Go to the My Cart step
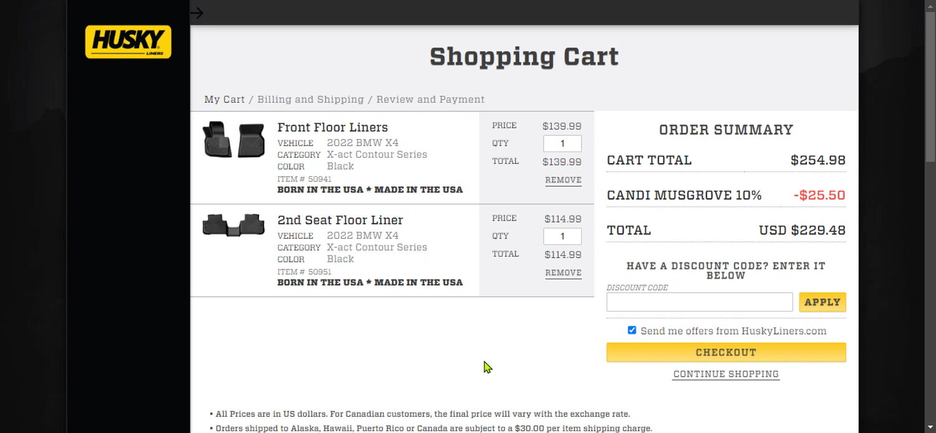The width and height of the screenshot is (936, 433). (224, 100)
